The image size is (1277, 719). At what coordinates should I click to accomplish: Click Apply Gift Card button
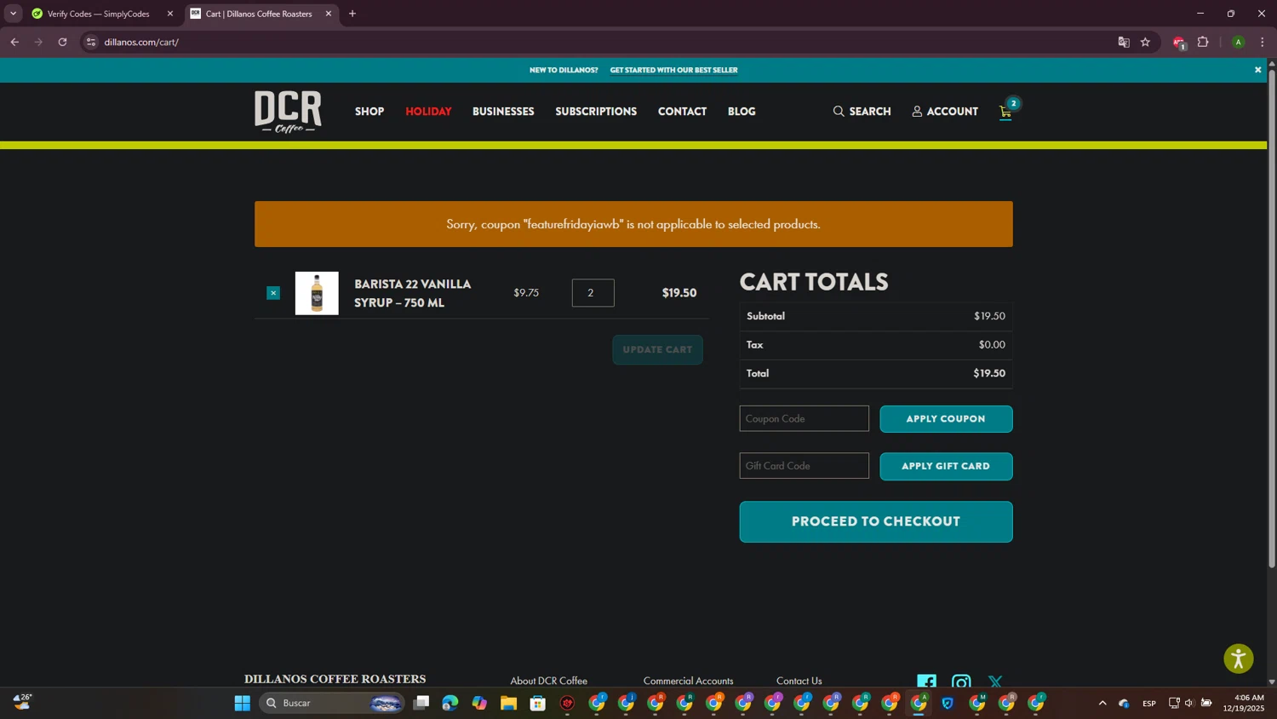pyautogui.click(x=946, y=466)
